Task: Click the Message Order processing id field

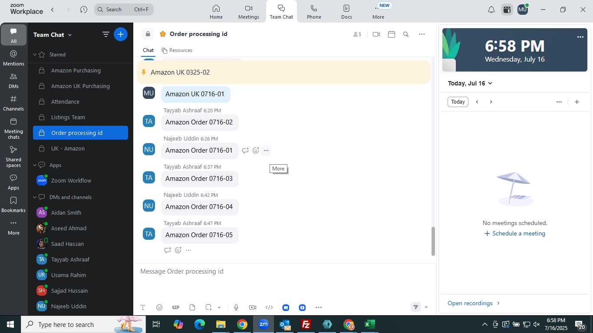Action: [x=284, y=271]
